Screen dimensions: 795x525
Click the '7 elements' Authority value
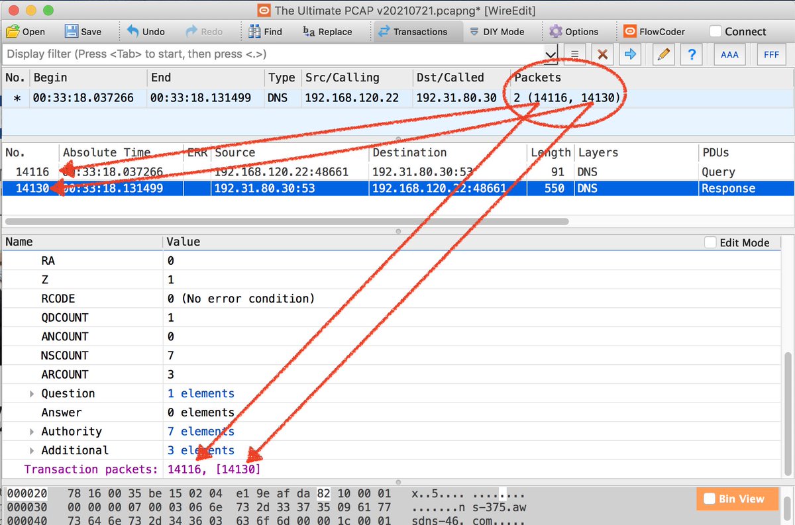click(201, 431)
